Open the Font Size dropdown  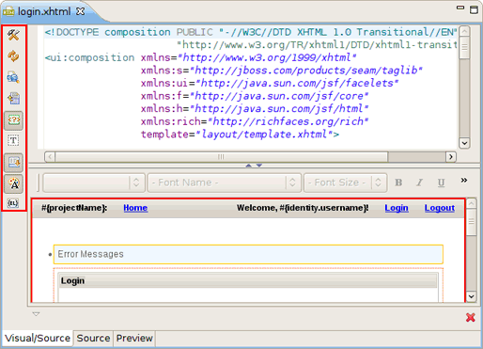pyautogui.click(x=345, y=182)
